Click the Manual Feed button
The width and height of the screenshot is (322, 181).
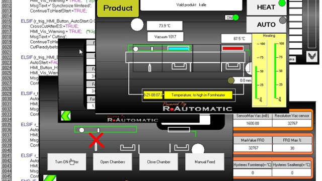(x=205, y=162)
